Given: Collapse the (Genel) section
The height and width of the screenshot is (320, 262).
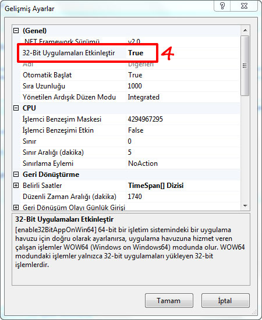Looking at the screenshot, I should (16, 31).
